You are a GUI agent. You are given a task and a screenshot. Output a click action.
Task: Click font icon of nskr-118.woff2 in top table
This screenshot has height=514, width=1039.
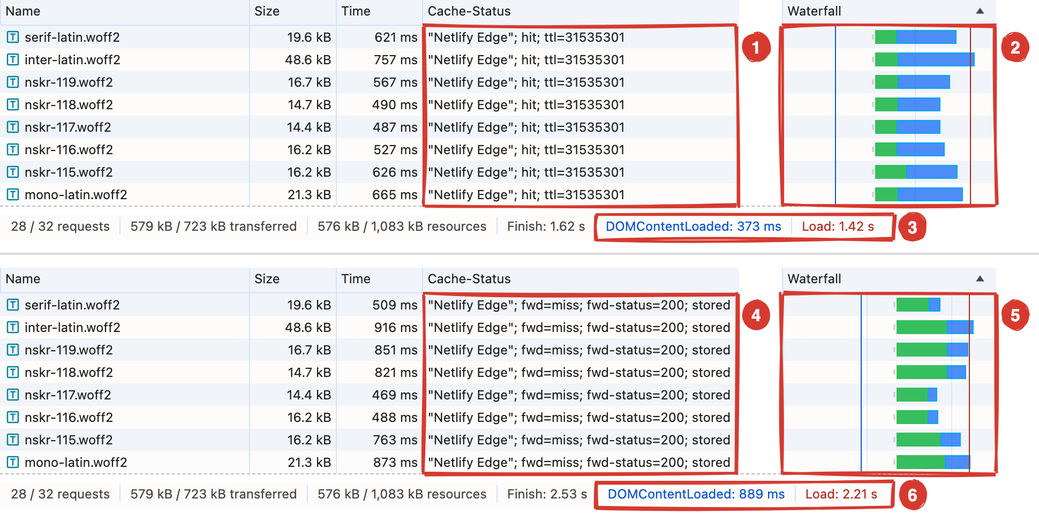(13, 104)
